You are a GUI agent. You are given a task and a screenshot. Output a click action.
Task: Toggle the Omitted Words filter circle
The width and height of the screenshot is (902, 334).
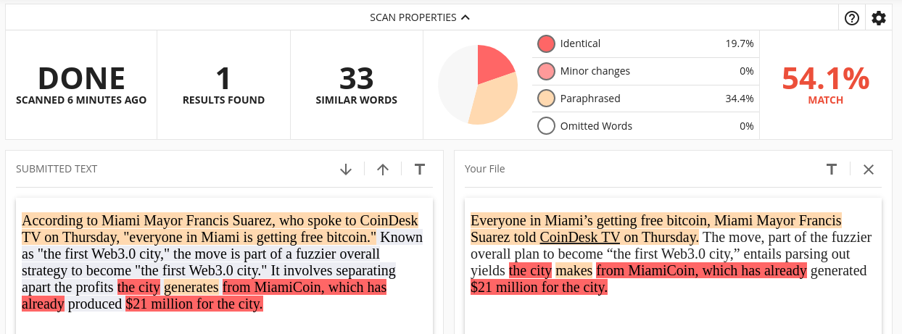tap(546, 126)
